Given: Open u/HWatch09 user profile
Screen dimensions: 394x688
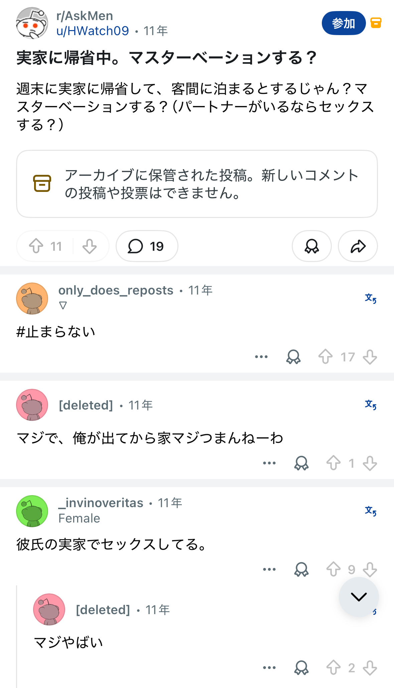Looking at the screenshot, I should click(x=93, y=31).
